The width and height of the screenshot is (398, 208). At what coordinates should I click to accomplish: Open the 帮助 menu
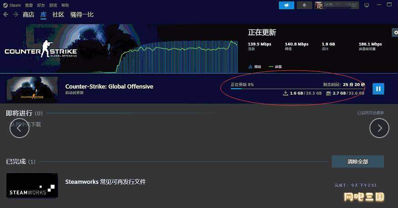(65, 5)
